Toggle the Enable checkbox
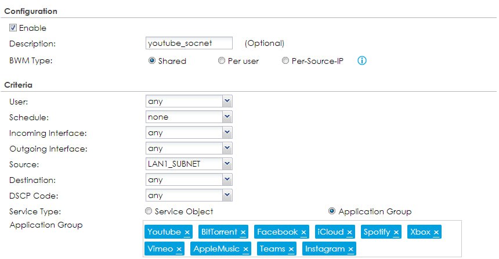Image resolution: width=499 pixels, height=259 pixels. 13,28
